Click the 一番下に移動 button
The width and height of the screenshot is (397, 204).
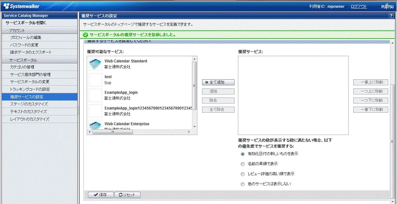(371, 110)
